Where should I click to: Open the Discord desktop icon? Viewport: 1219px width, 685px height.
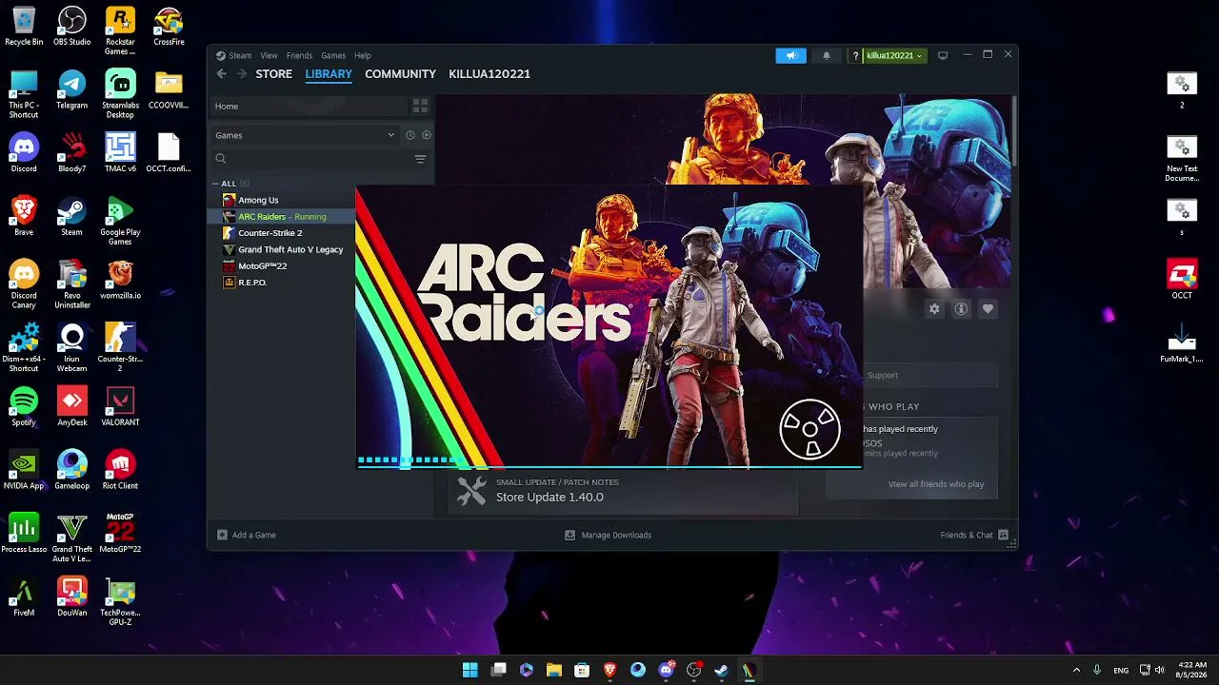click(x=24, y=153)
